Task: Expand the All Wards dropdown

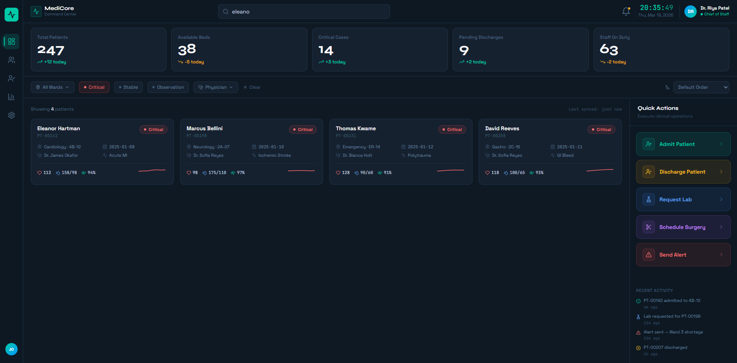Action: point(53,87)
